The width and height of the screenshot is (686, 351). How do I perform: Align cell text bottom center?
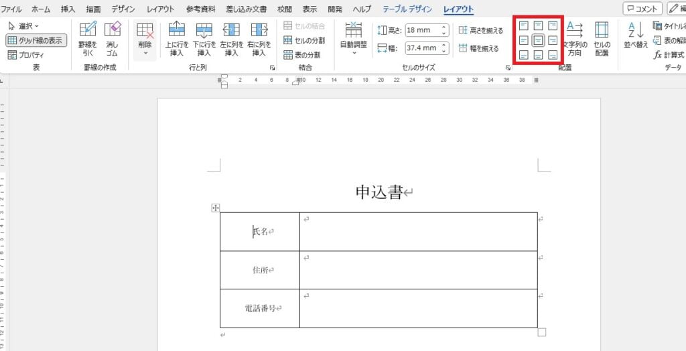(x=539, y=55)
